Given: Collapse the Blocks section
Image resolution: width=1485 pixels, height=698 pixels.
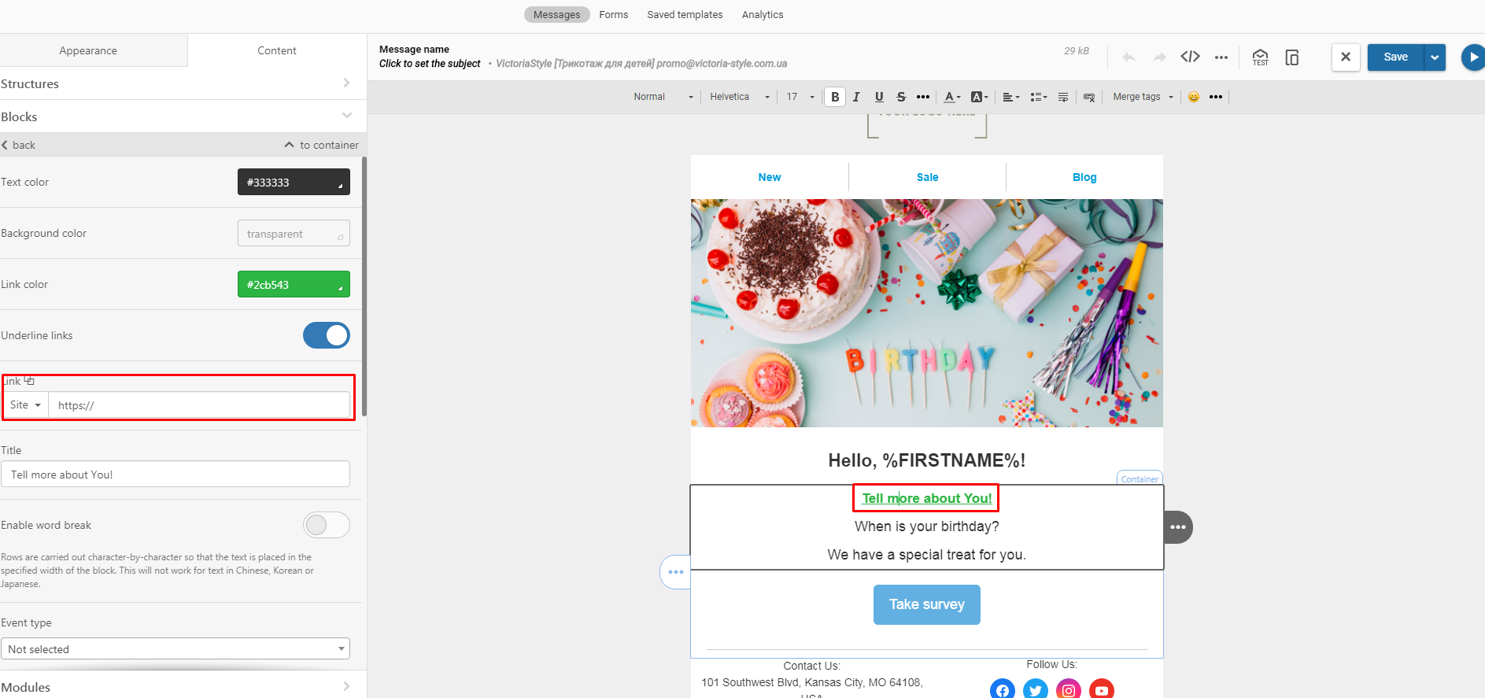Looking at the screenshot, I should [183, 116].
